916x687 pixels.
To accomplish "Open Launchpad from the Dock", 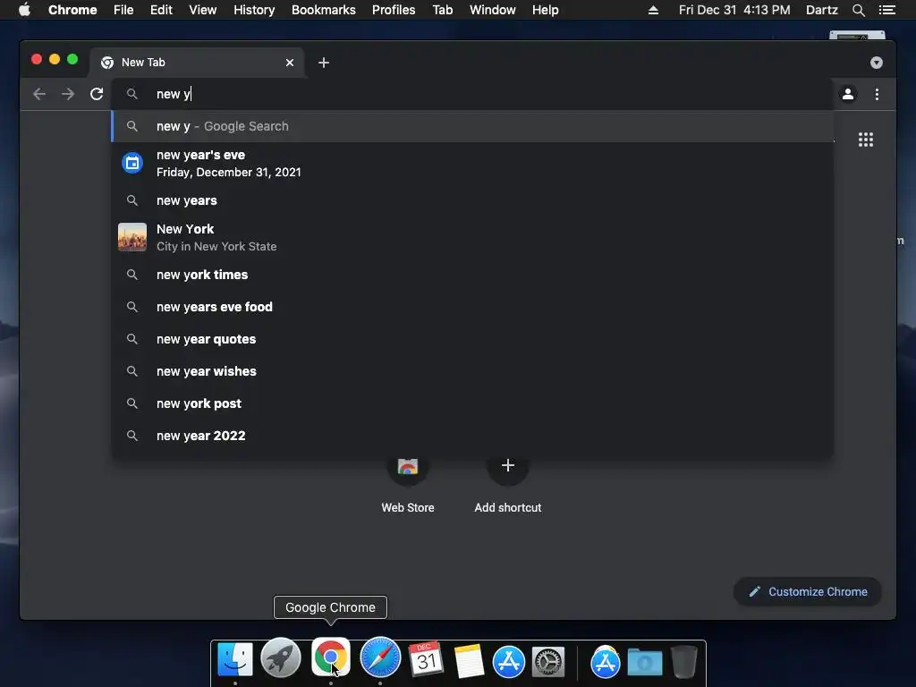I will 281,657.
